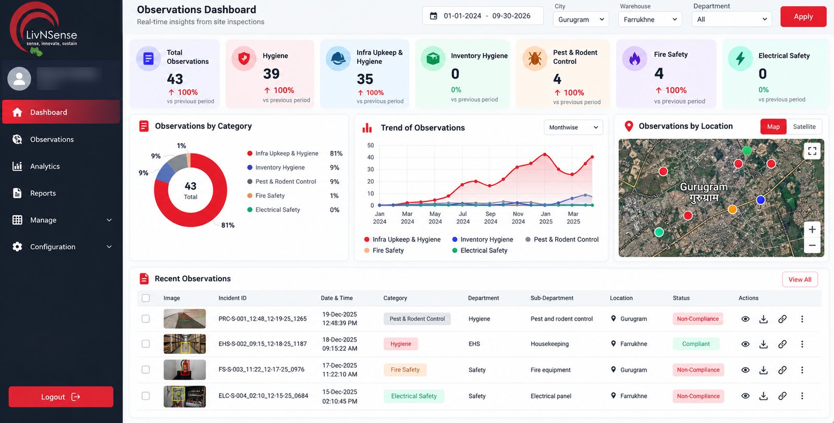Click the Reports document icon in sidebar
Image resolution: width=834 pixels, height=423 pixels.
point(17,193)
